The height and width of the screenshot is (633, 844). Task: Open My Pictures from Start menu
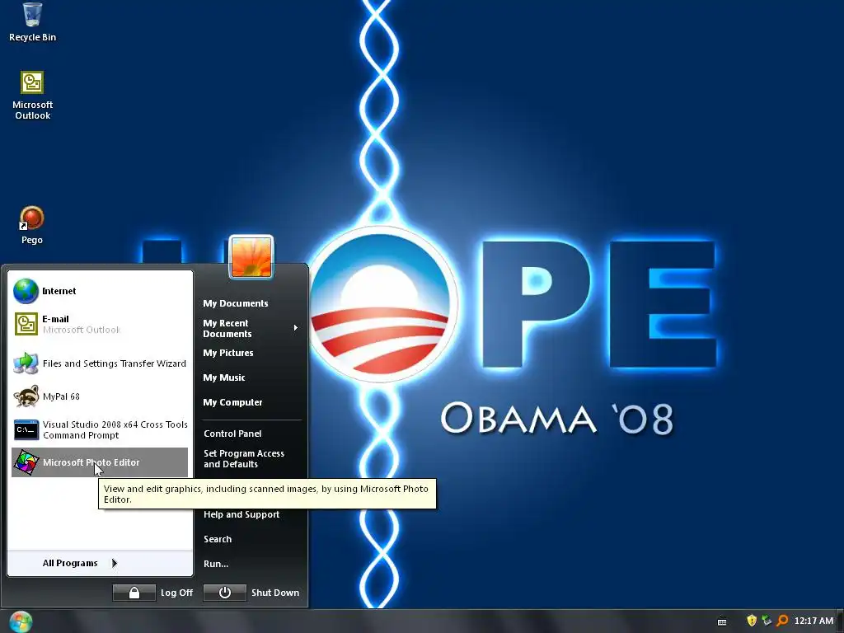click(x=228, y=353)
